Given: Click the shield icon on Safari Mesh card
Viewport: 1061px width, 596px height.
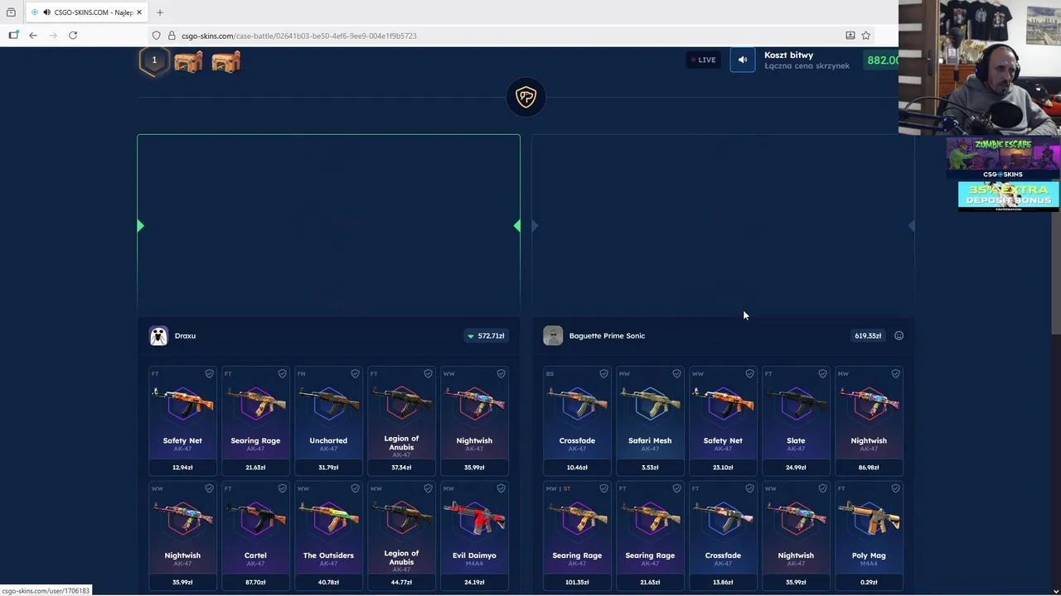Looking at the screenshot, I should (x=676, y=374).
